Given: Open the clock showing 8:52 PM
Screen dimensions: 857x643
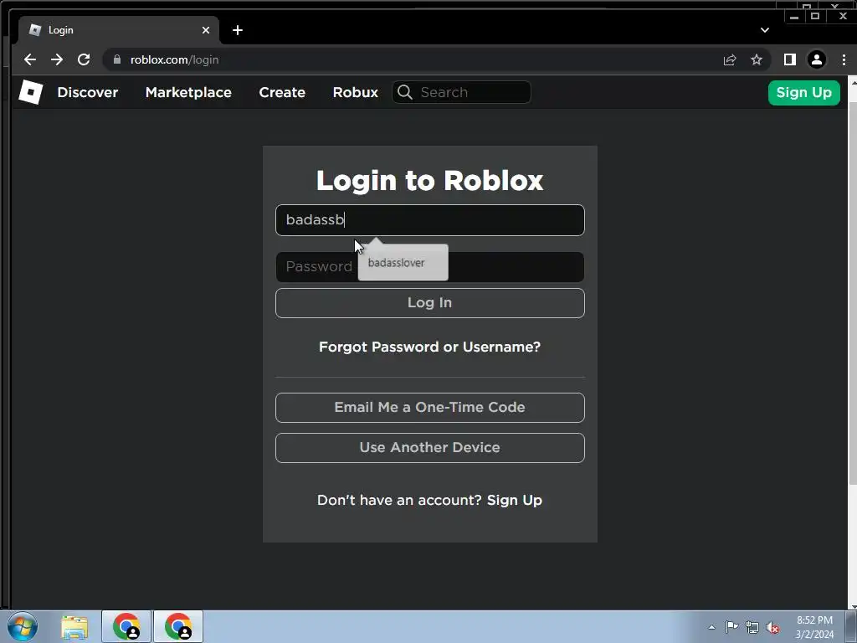Looking at the screenshot, I should coord(814,627).
